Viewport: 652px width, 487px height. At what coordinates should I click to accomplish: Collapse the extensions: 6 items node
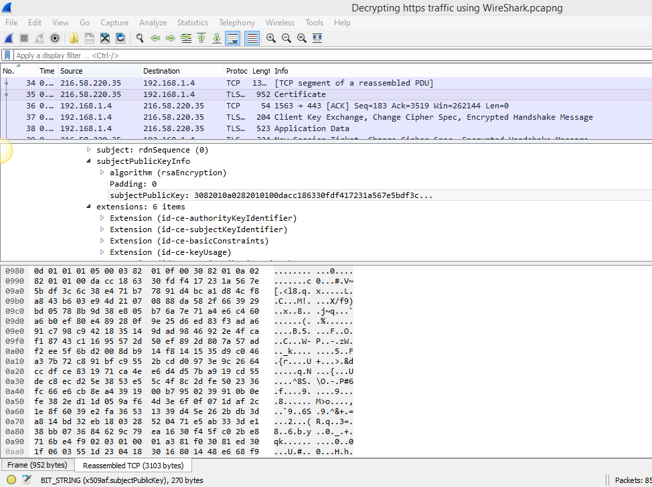click(x=88, y=207)
